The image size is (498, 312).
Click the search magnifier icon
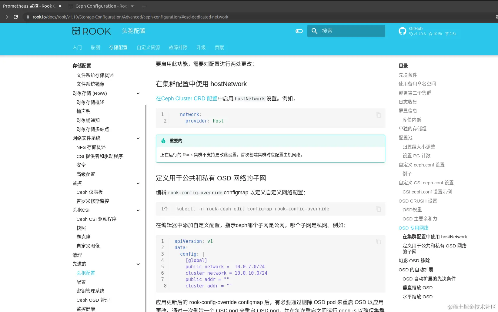314,31
